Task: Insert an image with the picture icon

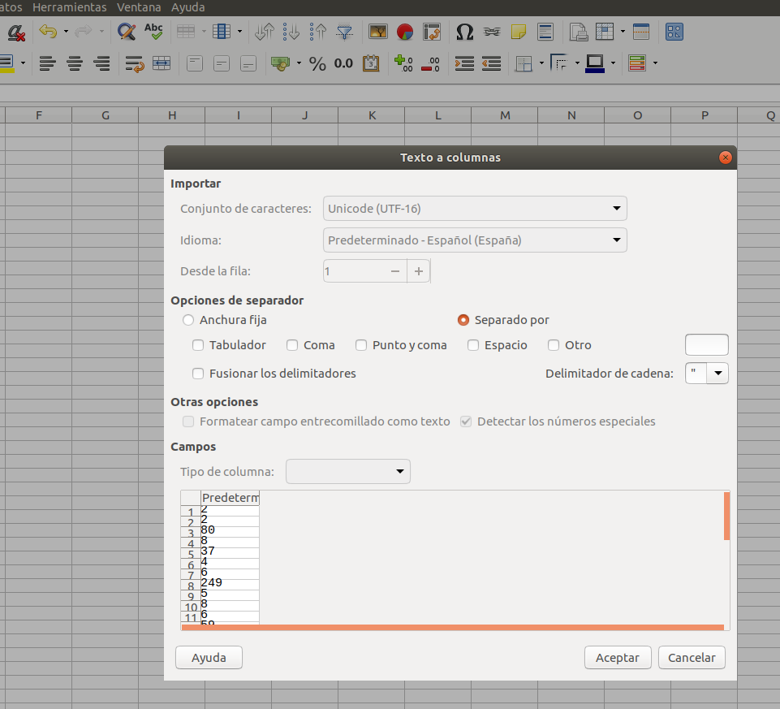Action: pyautogui.click(x=378, y=32)
